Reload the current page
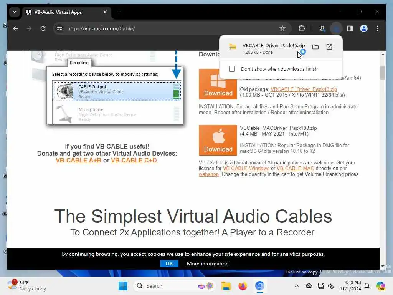Image resolution: width=393 pixels, height=295 pixels. pos(43,28)
